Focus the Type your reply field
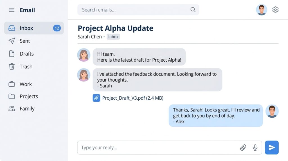The image size is (288, 161). [170, 147]
